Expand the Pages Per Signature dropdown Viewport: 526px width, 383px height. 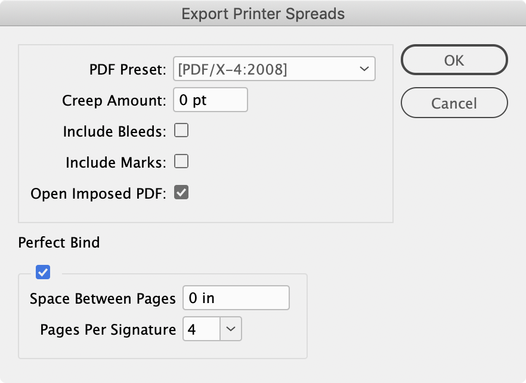(x=232, y=328)
